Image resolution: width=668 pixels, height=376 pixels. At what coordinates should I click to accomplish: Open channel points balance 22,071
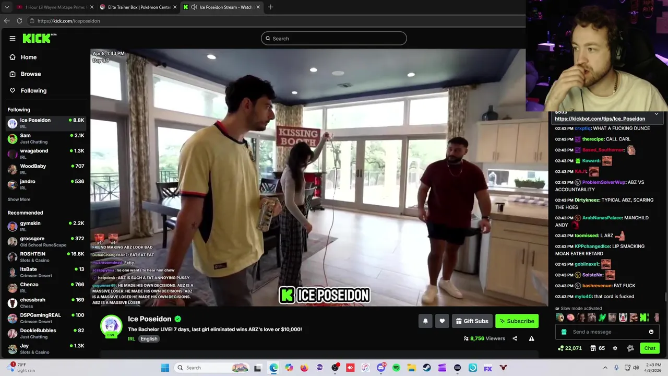pos(570,348)
